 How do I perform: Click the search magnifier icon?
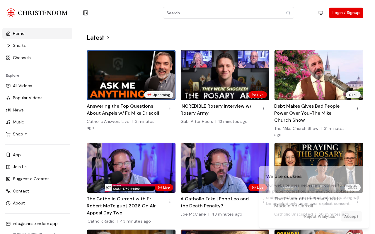[x=288, y=13]
